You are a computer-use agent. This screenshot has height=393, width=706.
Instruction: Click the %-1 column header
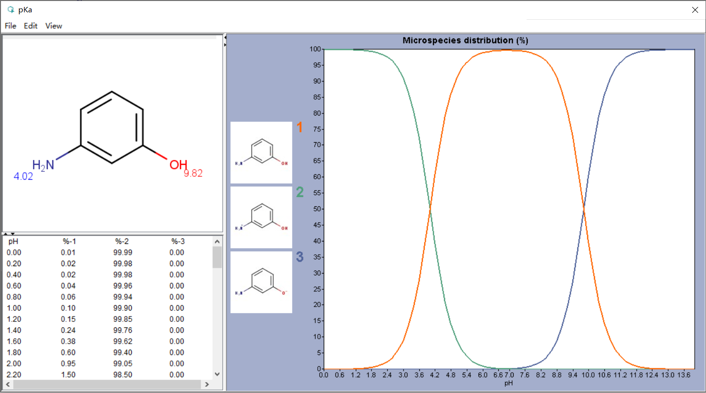tap(69, 241)
